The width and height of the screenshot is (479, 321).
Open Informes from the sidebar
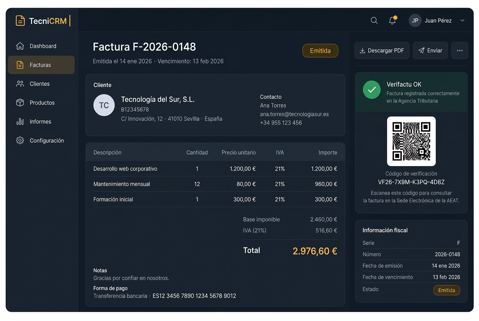point(41,122)
